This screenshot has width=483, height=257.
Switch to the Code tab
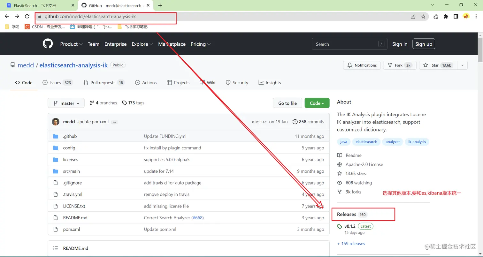pyautogui.click(x=24, y=83)
